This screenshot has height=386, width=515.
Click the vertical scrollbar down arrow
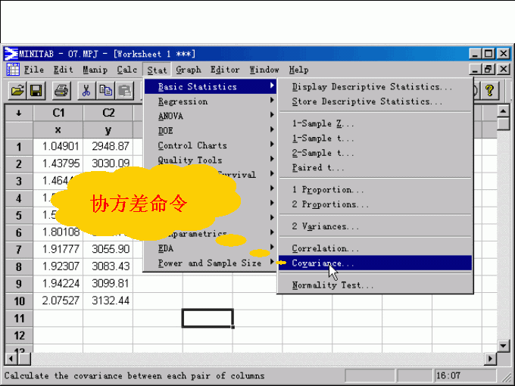pos(504,344)
